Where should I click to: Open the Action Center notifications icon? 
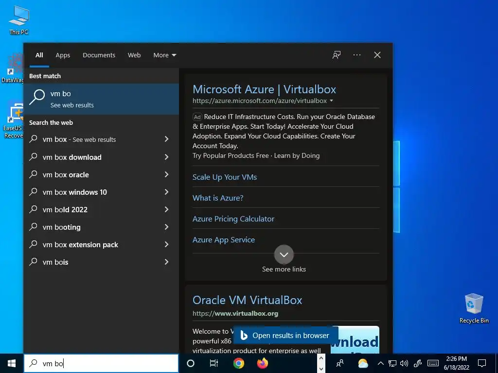click(482, 363)
